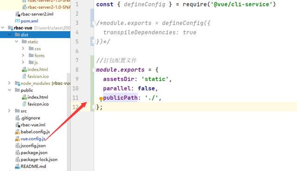Select the .gitignore file icon

coord(18,118)
